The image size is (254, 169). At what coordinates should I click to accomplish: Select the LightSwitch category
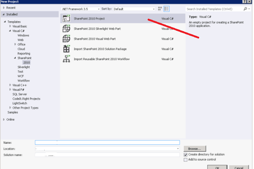(20, 103)
